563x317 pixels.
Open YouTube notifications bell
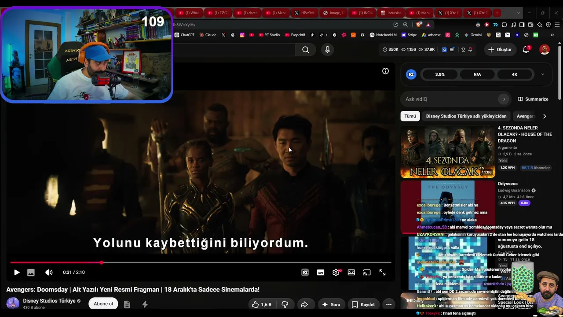(526, 50)
